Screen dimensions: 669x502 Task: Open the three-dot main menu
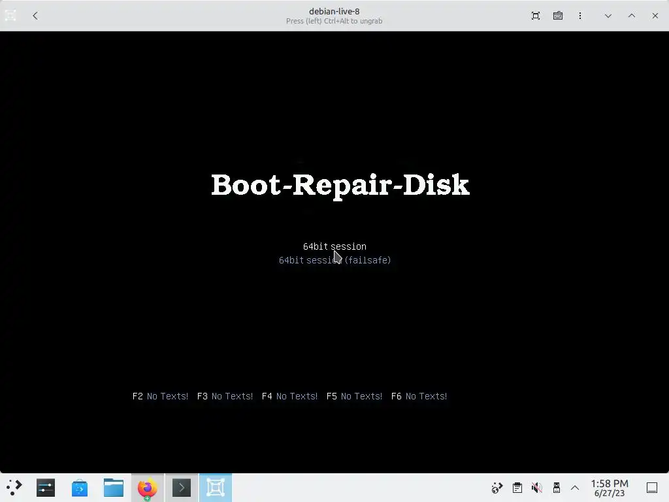tap(580, 16)
